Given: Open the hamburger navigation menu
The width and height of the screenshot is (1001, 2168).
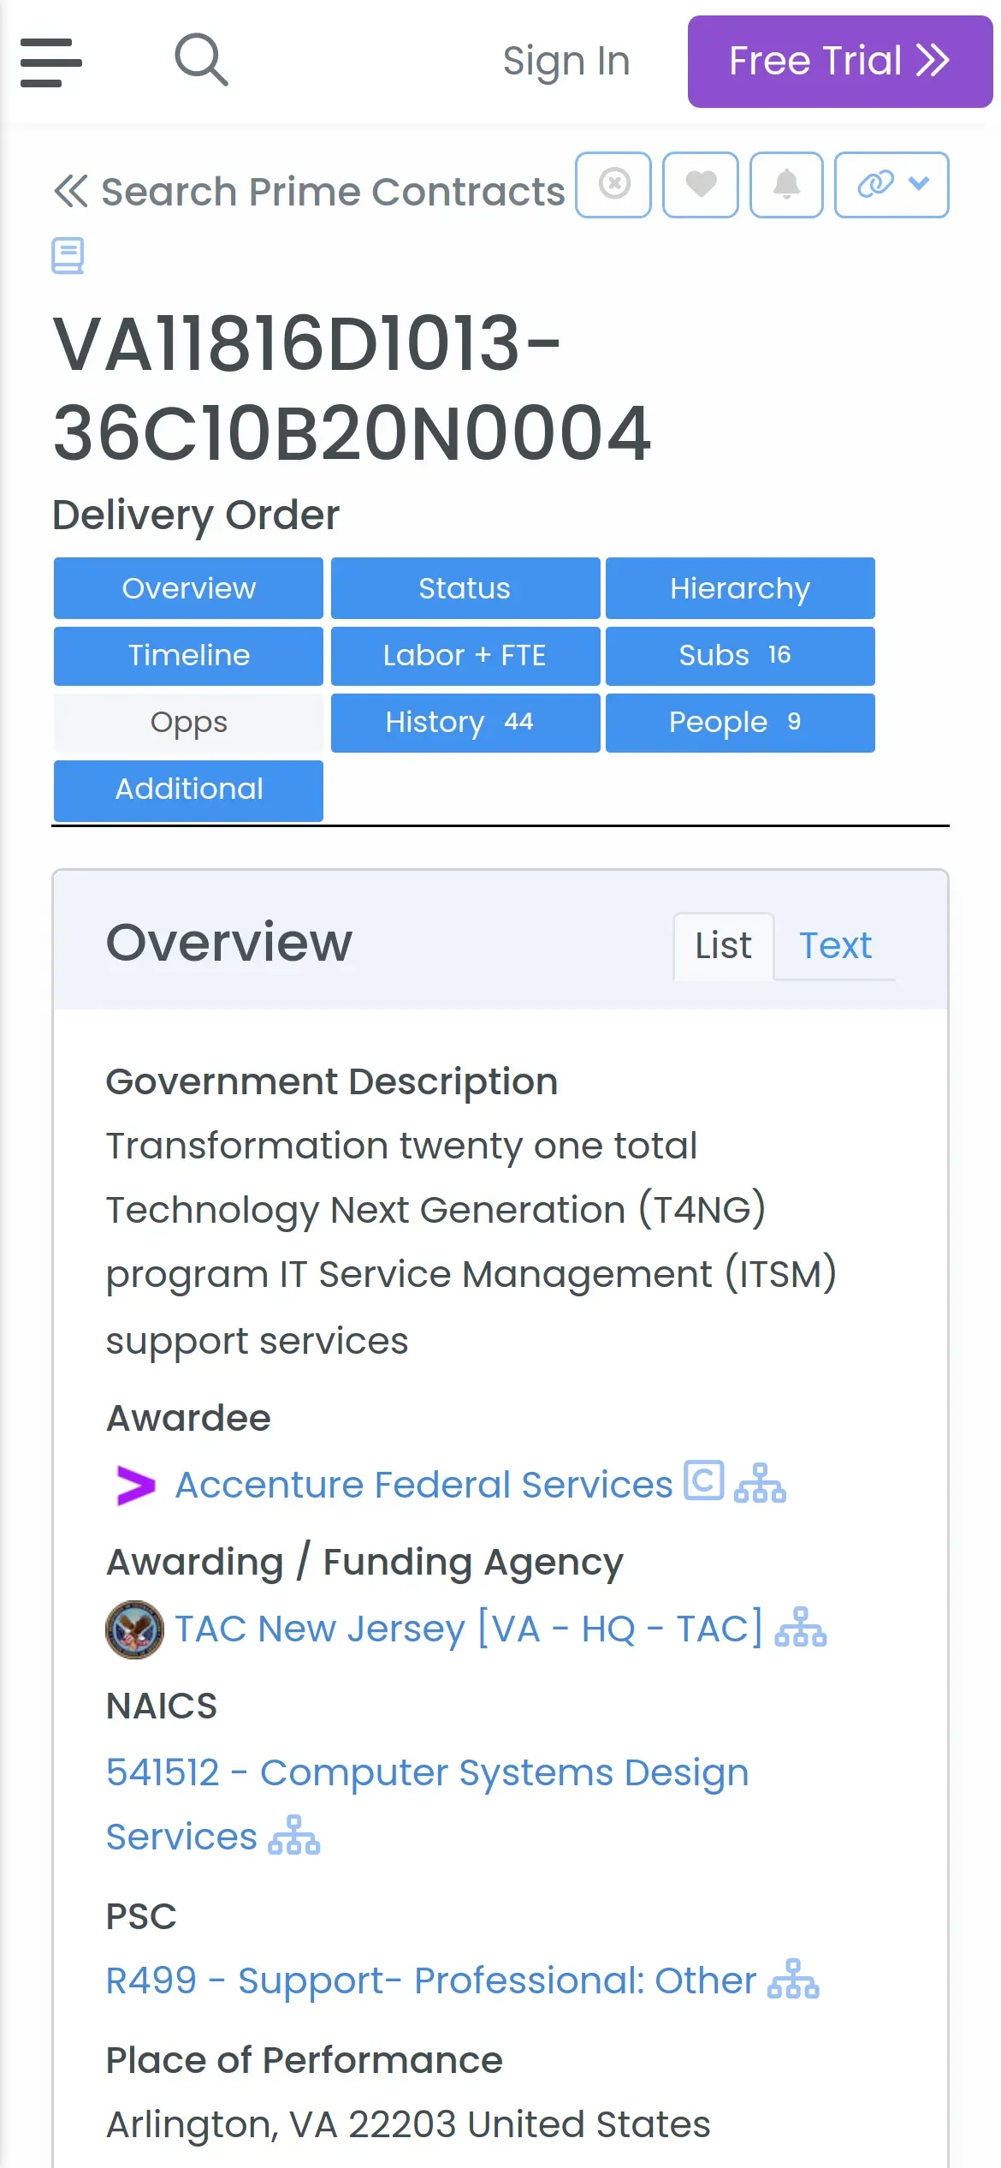Looking at the screenshot, I should pos(50,62).
